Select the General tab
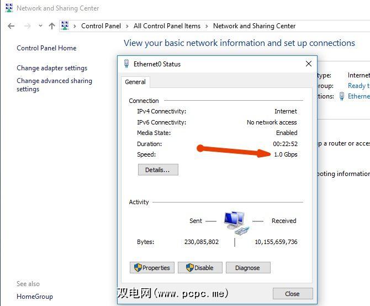The width and height of the screenshot is (370, 306). click(135, 82)
